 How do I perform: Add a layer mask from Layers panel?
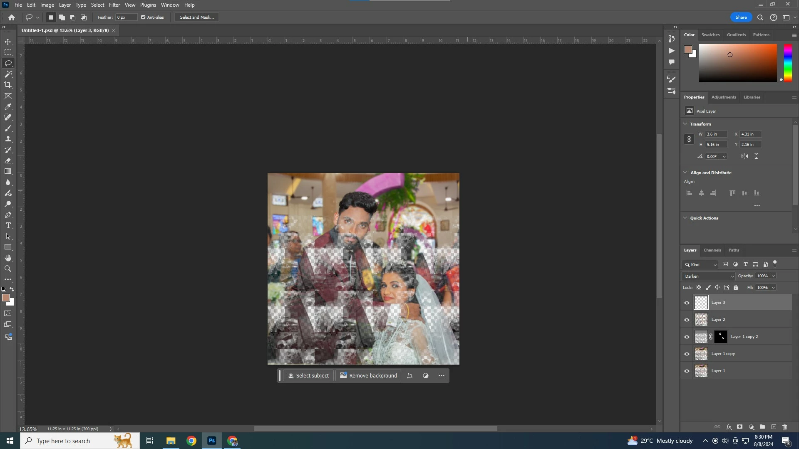(739, 427)
